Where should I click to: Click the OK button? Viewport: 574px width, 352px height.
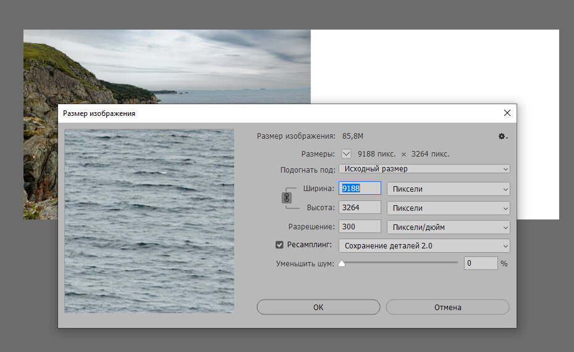coord(318,307)
